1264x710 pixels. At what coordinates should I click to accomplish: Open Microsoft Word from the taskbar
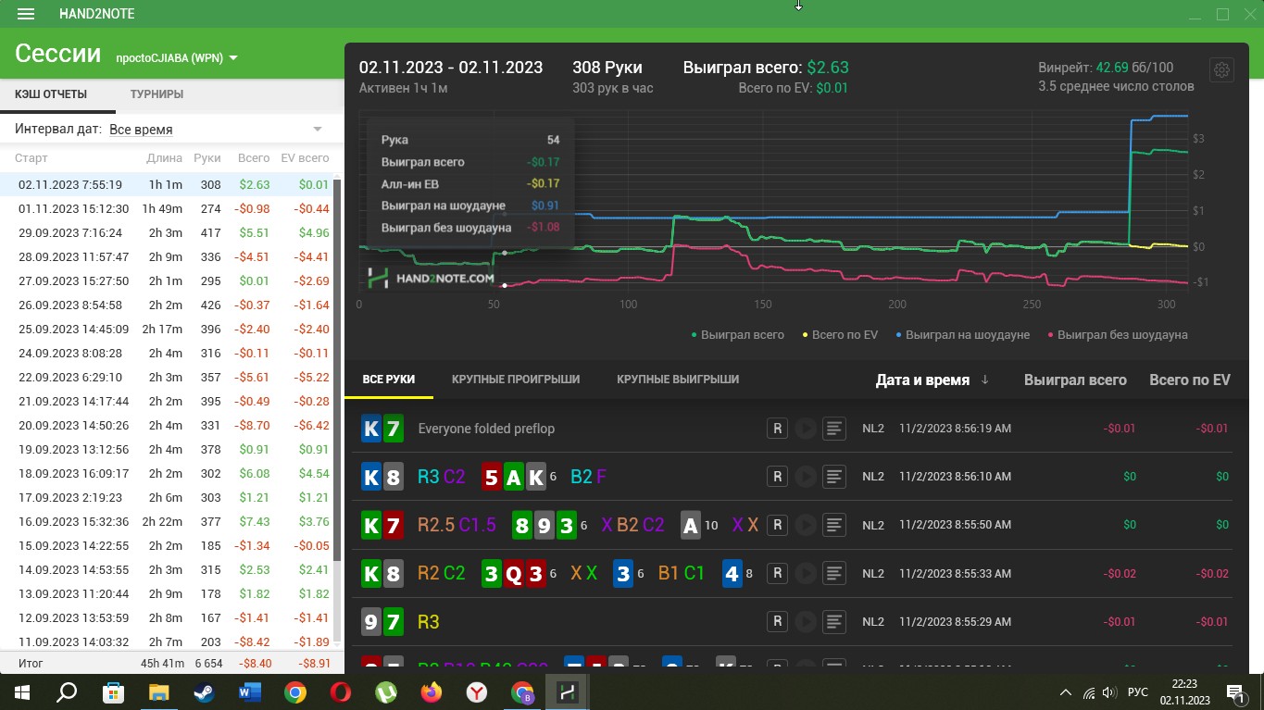click(x=250, y=691)
